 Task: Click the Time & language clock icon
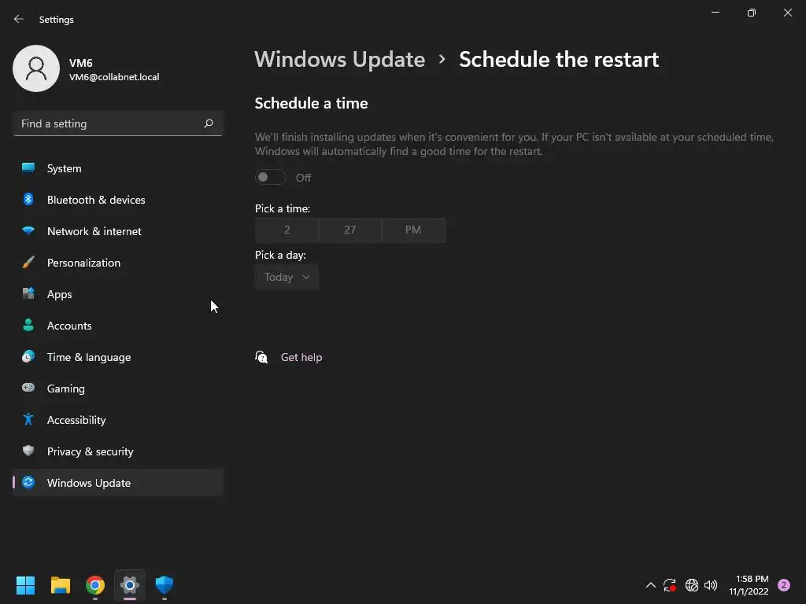[28, 356]
